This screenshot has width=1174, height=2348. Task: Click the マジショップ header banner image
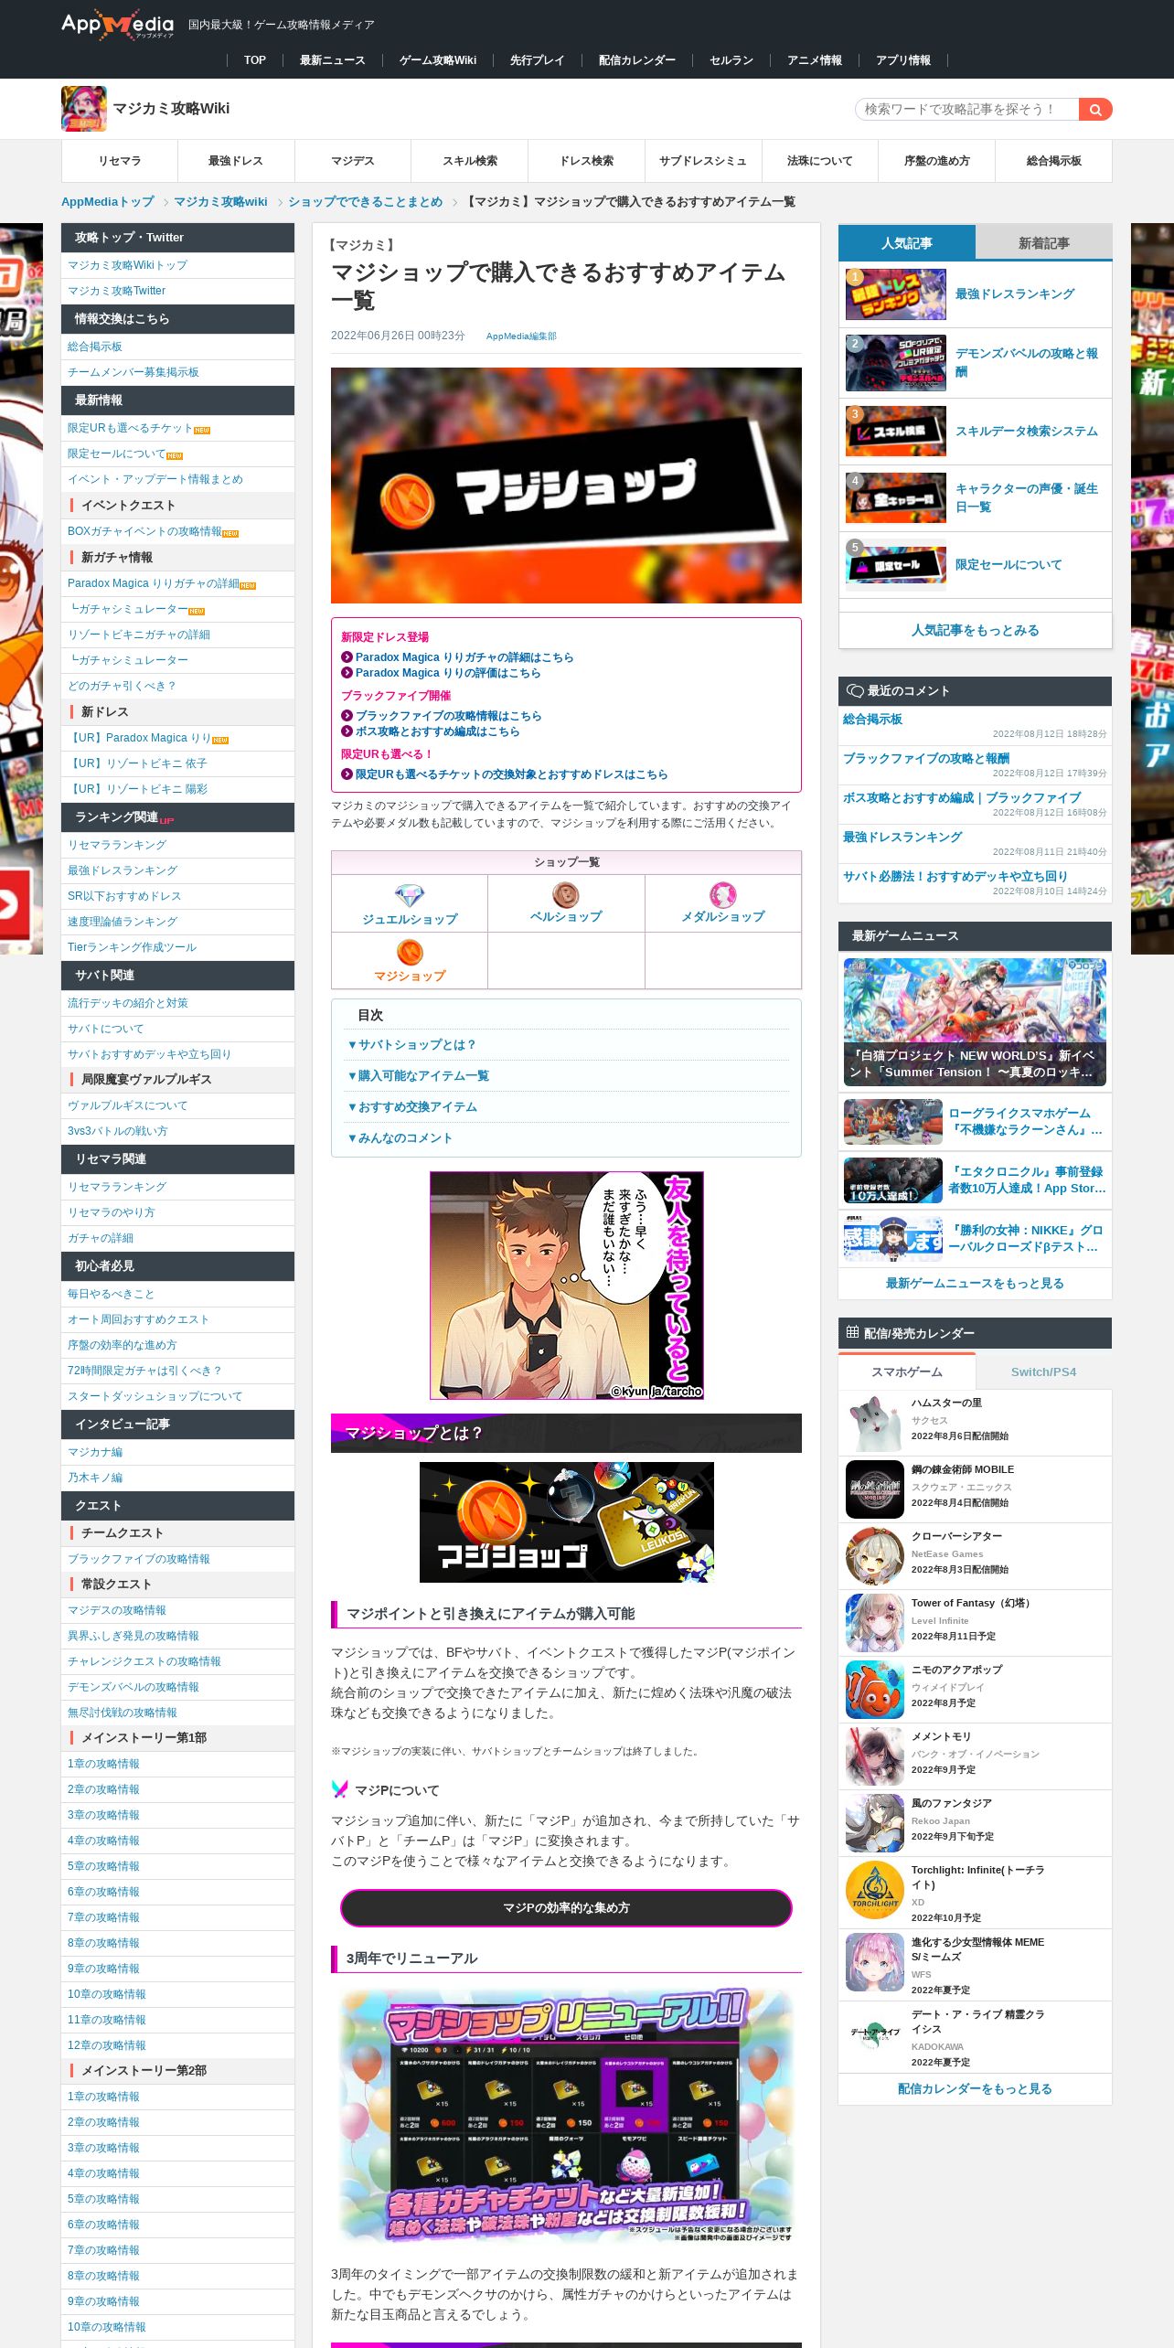(566, 486)
